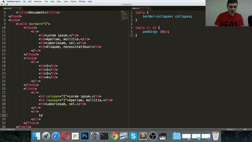Click colspan="2" attribute on line 28

tap(57, 96)
